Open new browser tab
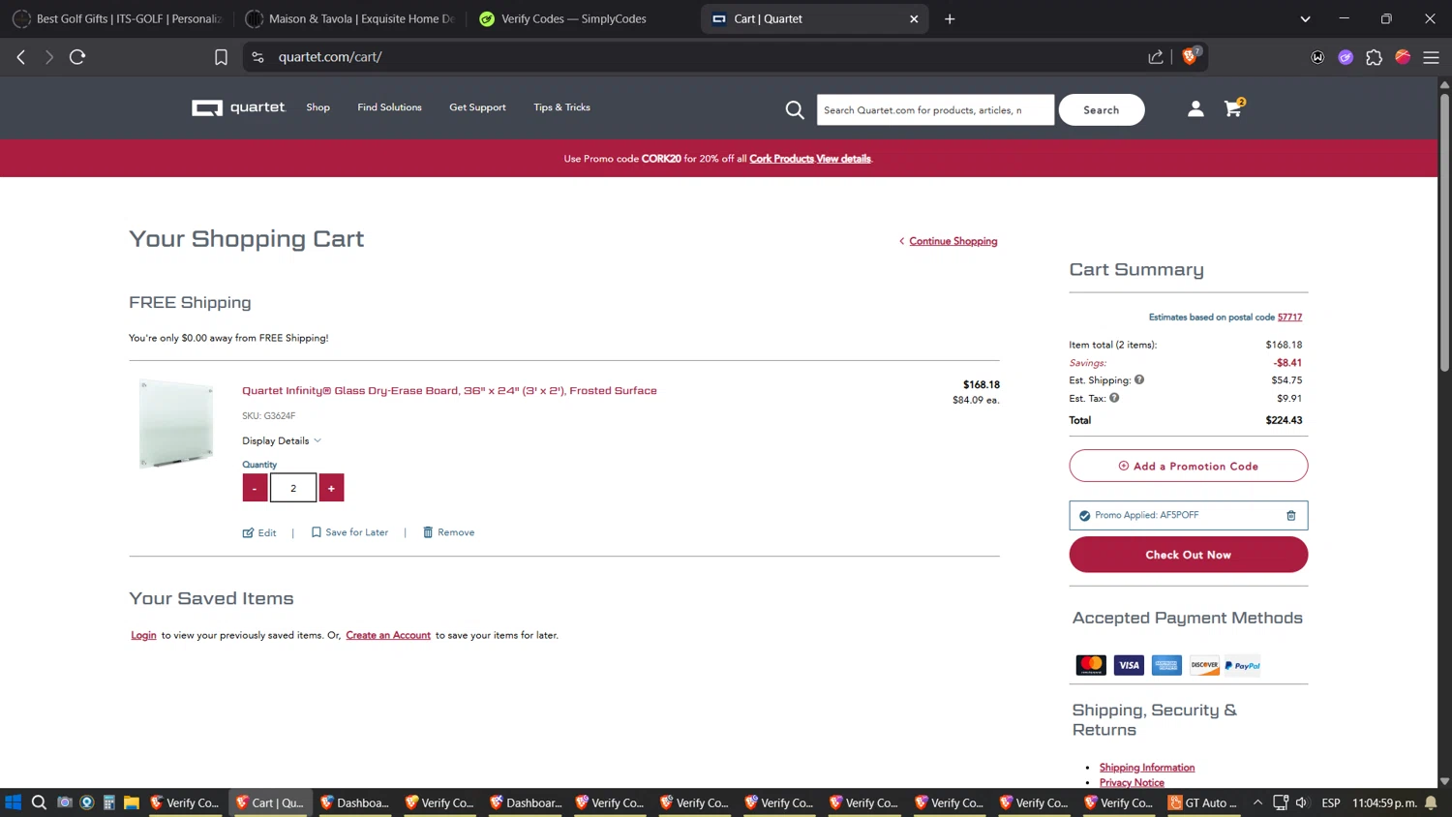This screenshot has height=817, width=1452. coord(950,19)
